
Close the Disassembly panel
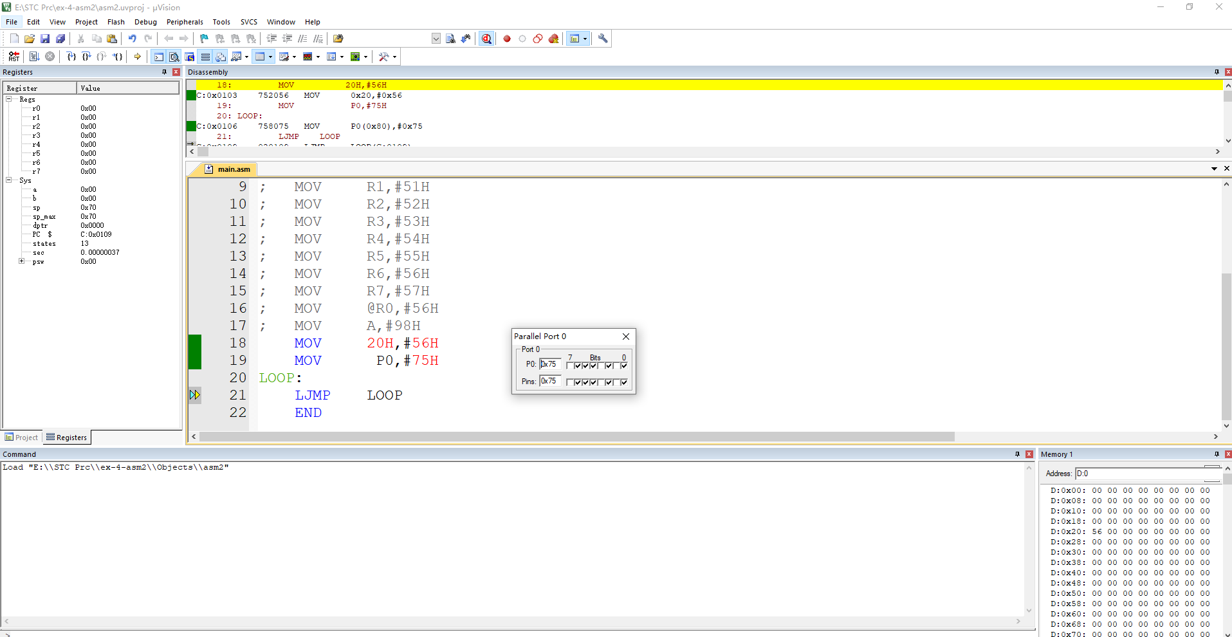(1228, 72)
